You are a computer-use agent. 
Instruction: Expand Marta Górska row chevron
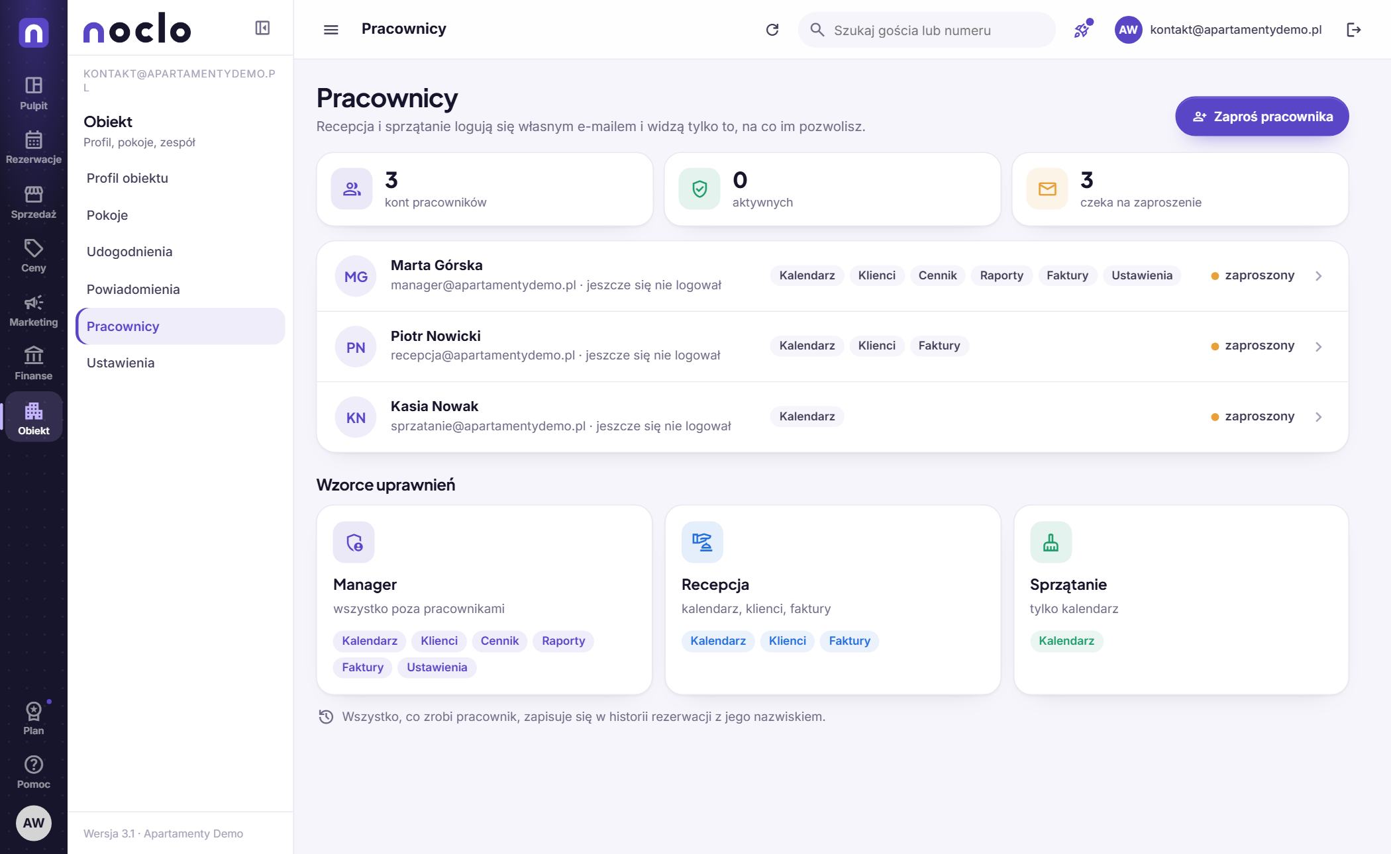point(1318,276)
